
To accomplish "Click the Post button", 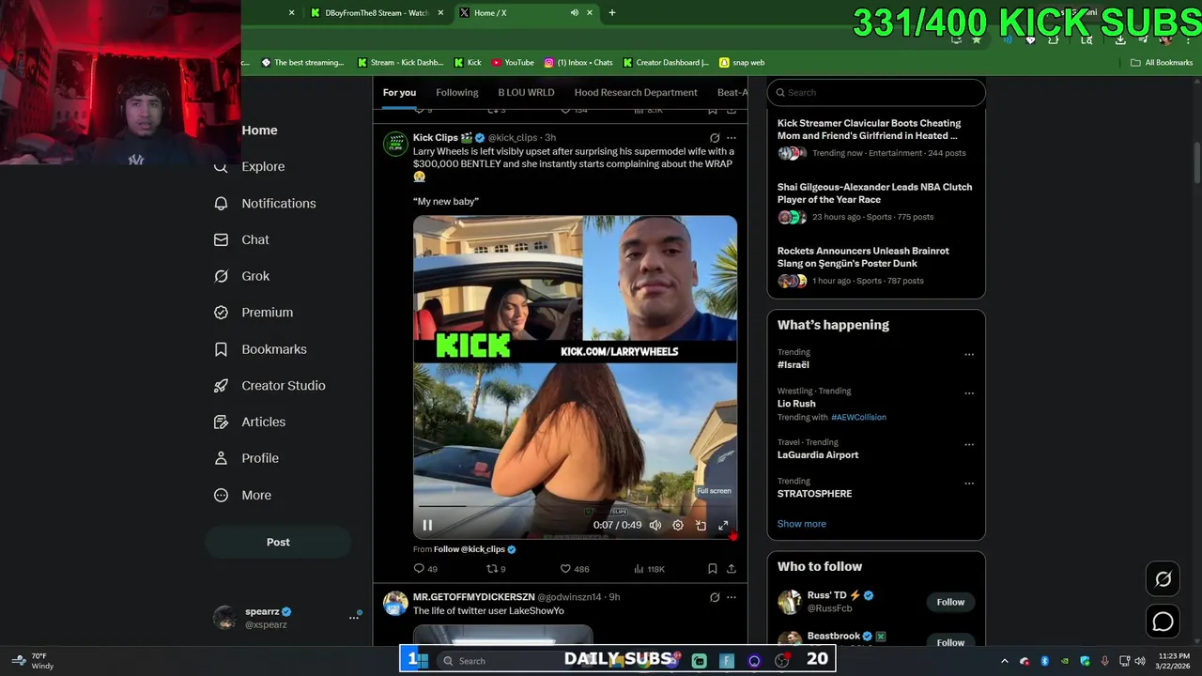I will [278, 542].
